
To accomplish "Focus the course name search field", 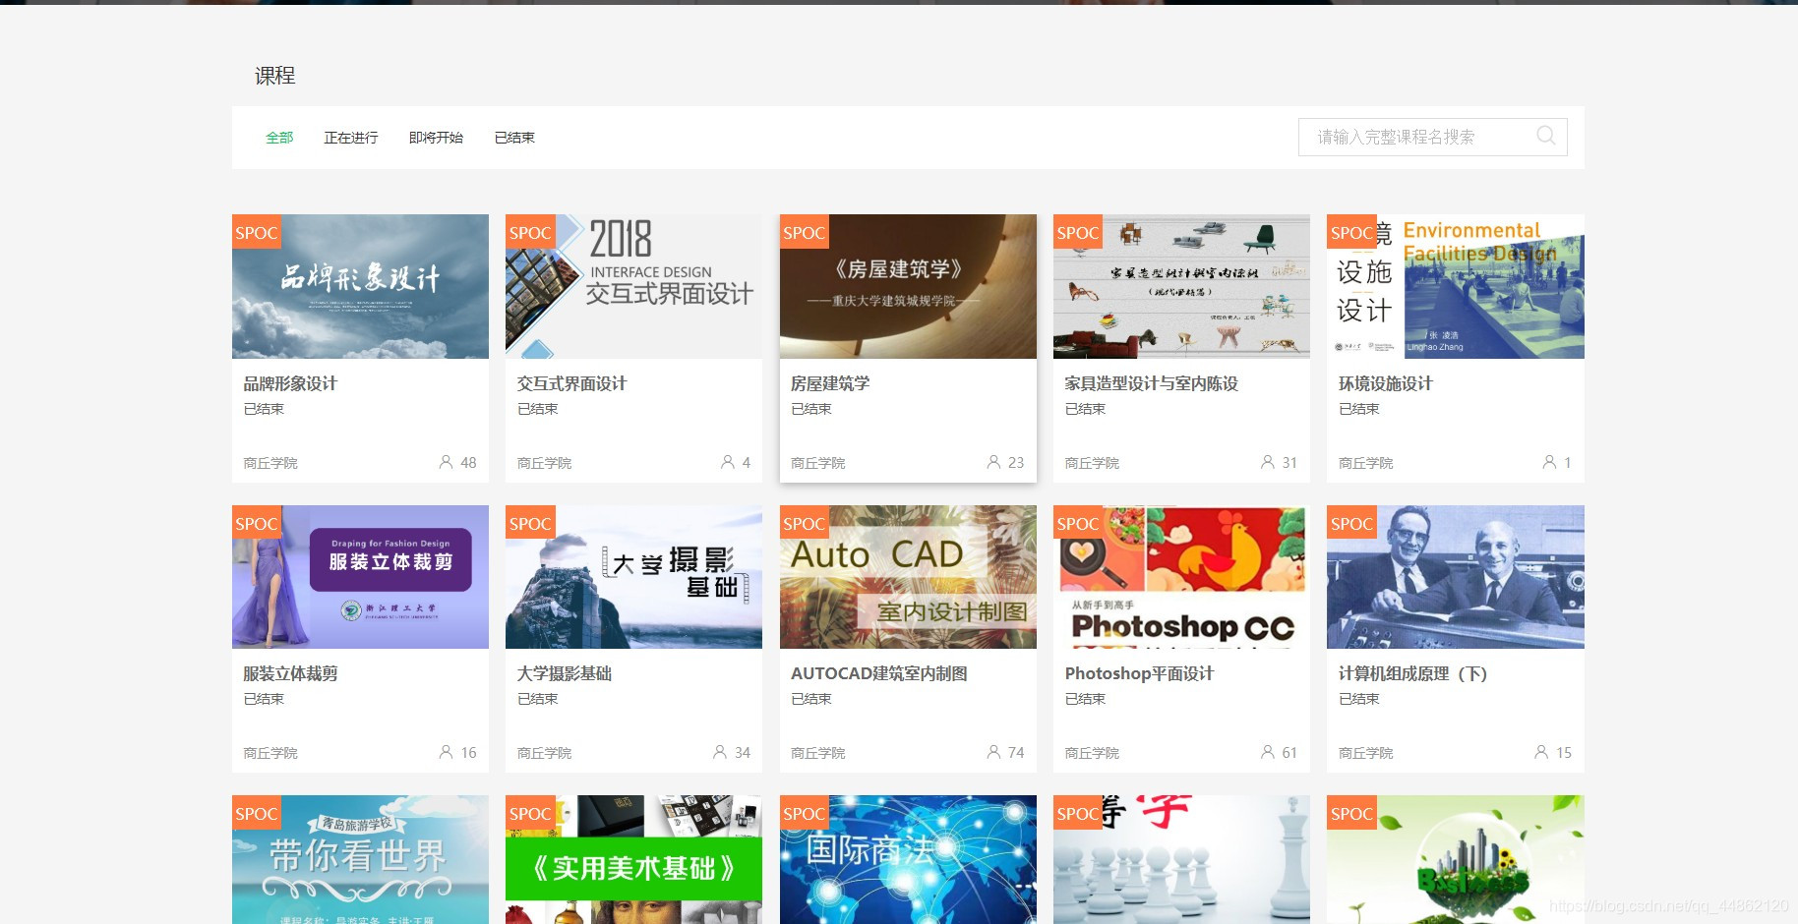I will click(x=1432, y=137).
